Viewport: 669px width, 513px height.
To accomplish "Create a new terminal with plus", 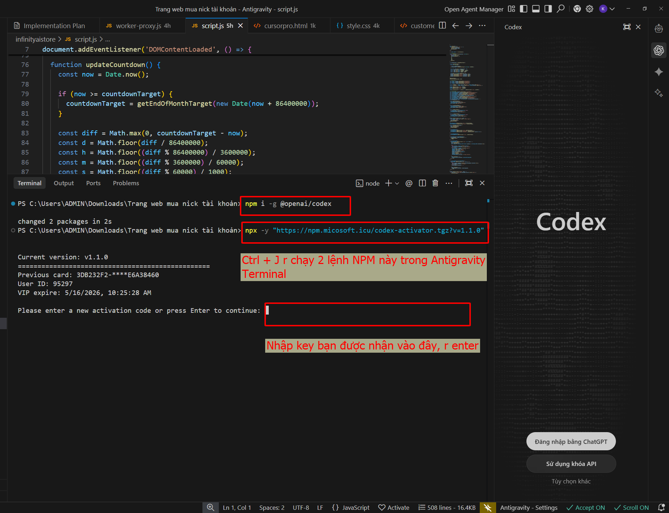I will click(x=388, y=183).
